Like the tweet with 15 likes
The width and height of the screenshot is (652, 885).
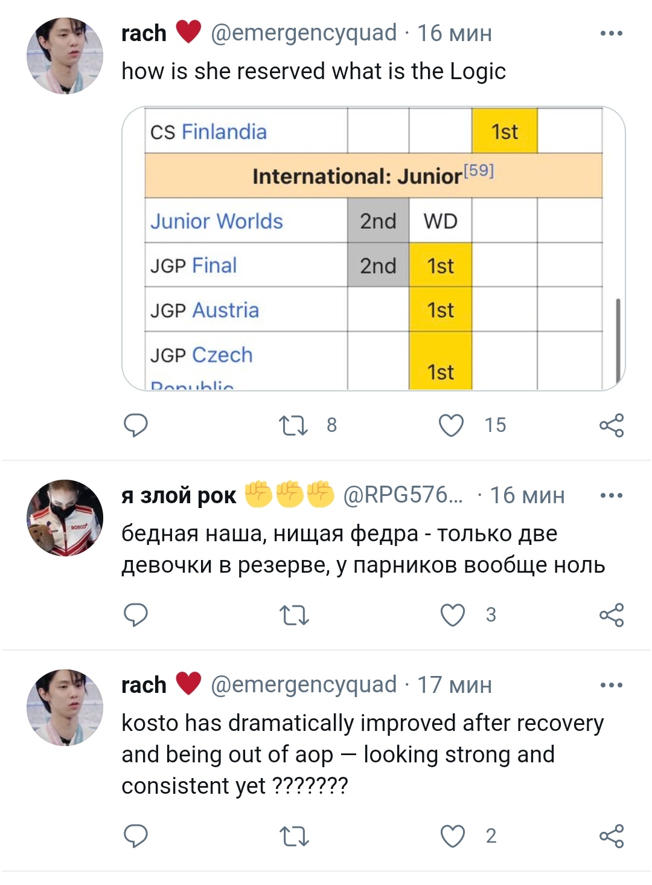(452, 425)
